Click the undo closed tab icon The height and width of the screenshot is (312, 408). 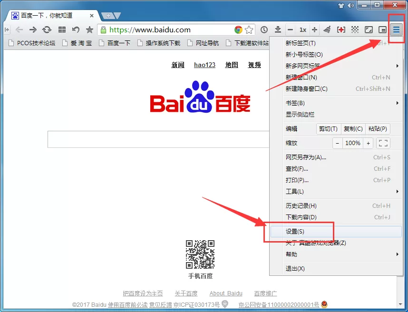(76, 30)
